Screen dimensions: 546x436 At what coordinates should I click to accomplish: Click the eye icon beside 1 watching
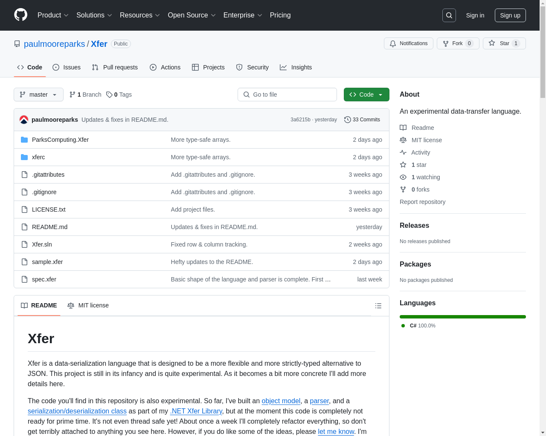(x=403, y=177)
